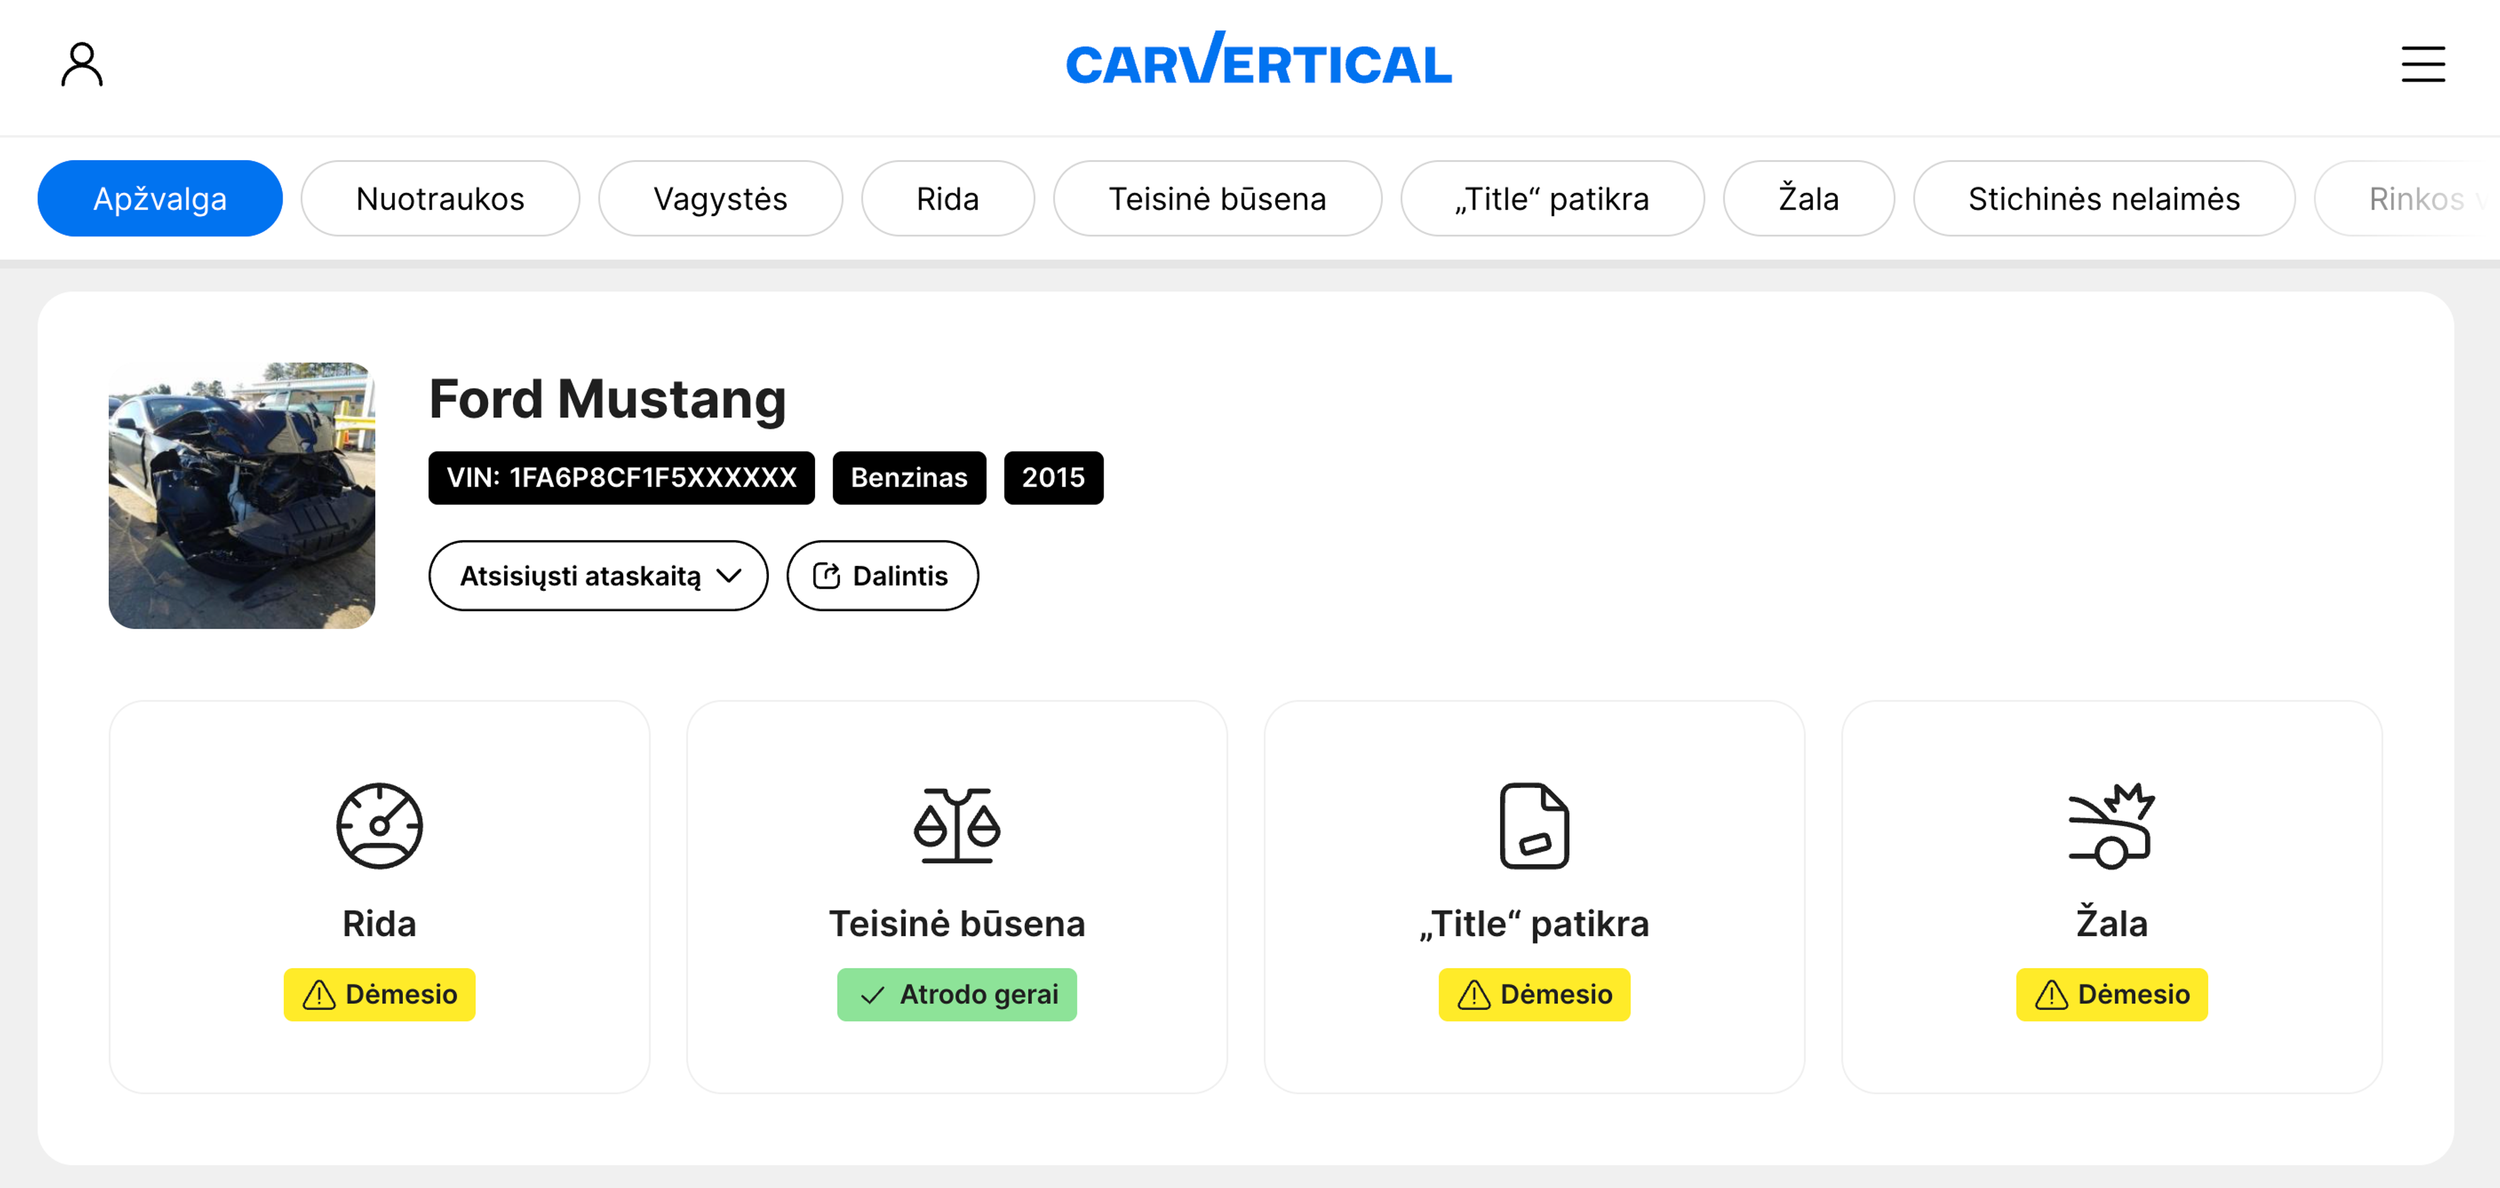The width and height of the screenshot is (2500, 1188).
Task: Open the „Title“ patikra card title
Action: (1535, 923)
